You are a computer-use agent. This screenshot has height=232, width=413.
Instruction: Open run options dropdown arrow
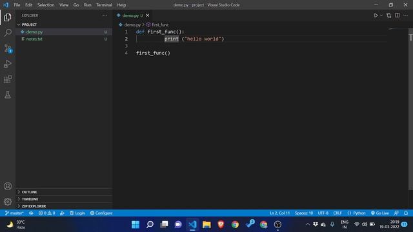pos(381,15)
